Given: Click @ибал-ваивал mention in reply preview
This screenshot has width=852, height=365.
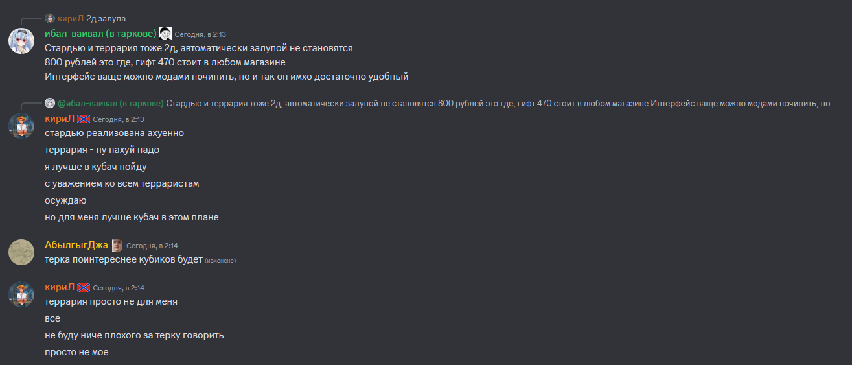Looking at the screenshot, I should click(110, 103).
